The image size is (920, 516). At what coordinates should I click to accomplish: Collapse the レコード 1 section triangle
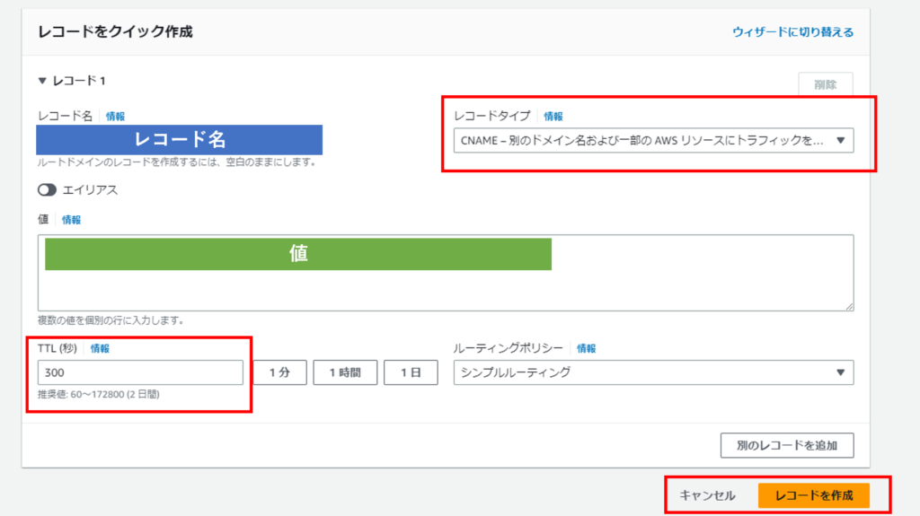click(42, 81)
